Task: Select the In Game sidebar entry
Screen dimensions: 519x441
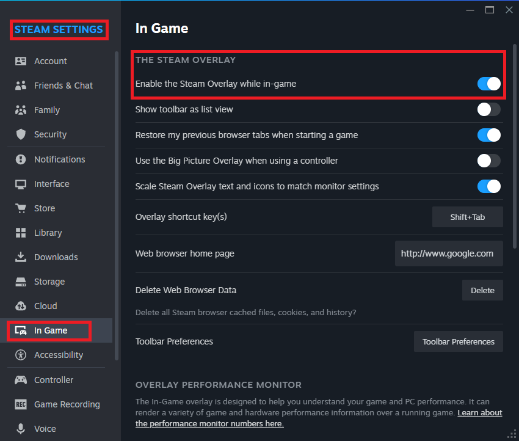Action: coord(56,330)
